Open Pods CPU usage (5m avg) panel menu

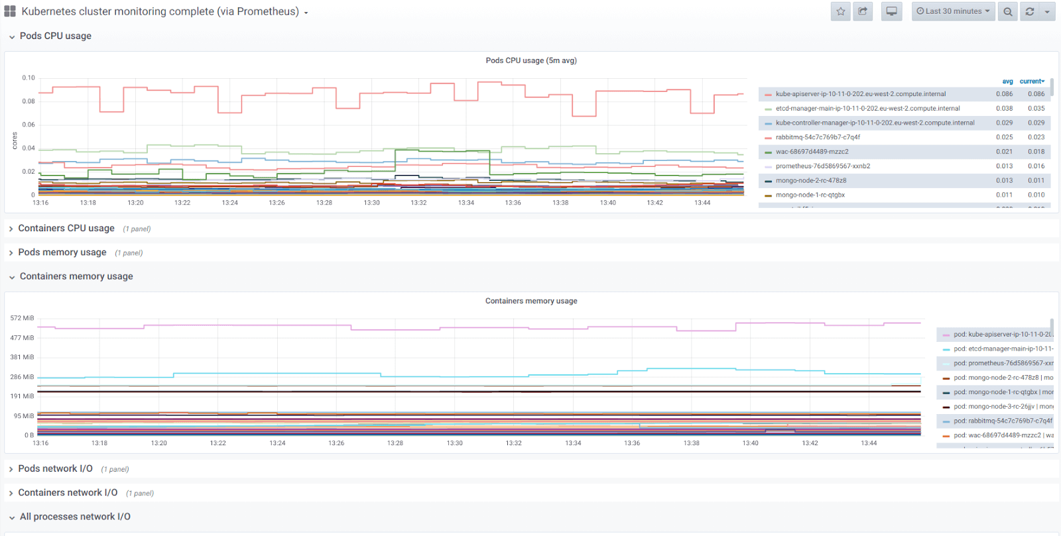[530, 60]
